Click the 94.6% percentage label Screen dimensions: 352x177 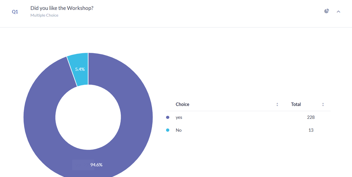97,165
